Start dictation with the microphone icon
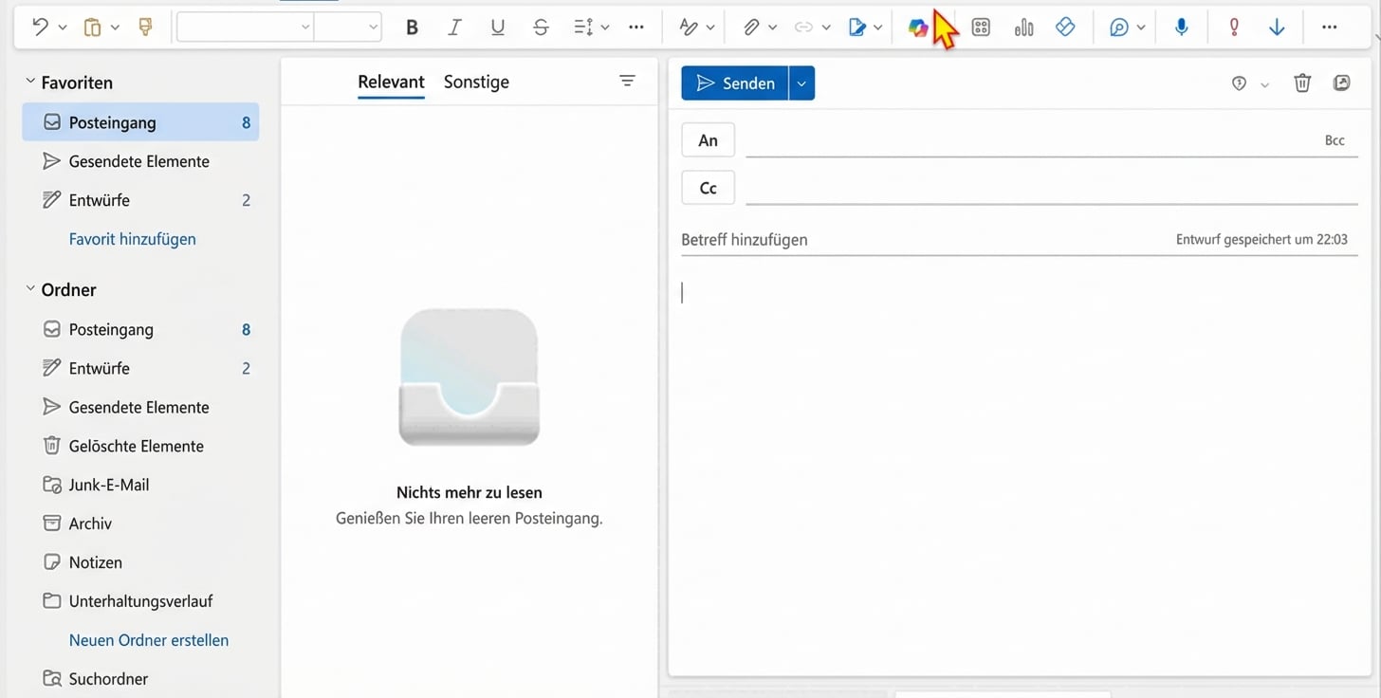The height and width of the screenshot is (698, 1381). [1181, 28]
